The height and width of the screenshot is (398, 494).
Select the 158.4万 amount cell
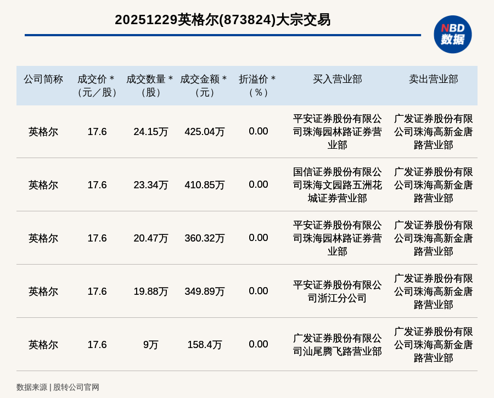[204, 345]
